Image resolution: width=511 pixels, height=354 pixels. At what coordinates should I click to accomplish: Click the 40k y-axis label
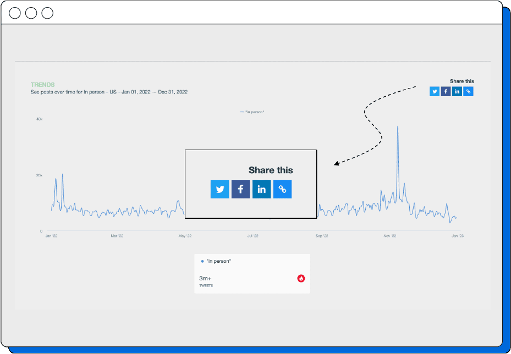40,119
